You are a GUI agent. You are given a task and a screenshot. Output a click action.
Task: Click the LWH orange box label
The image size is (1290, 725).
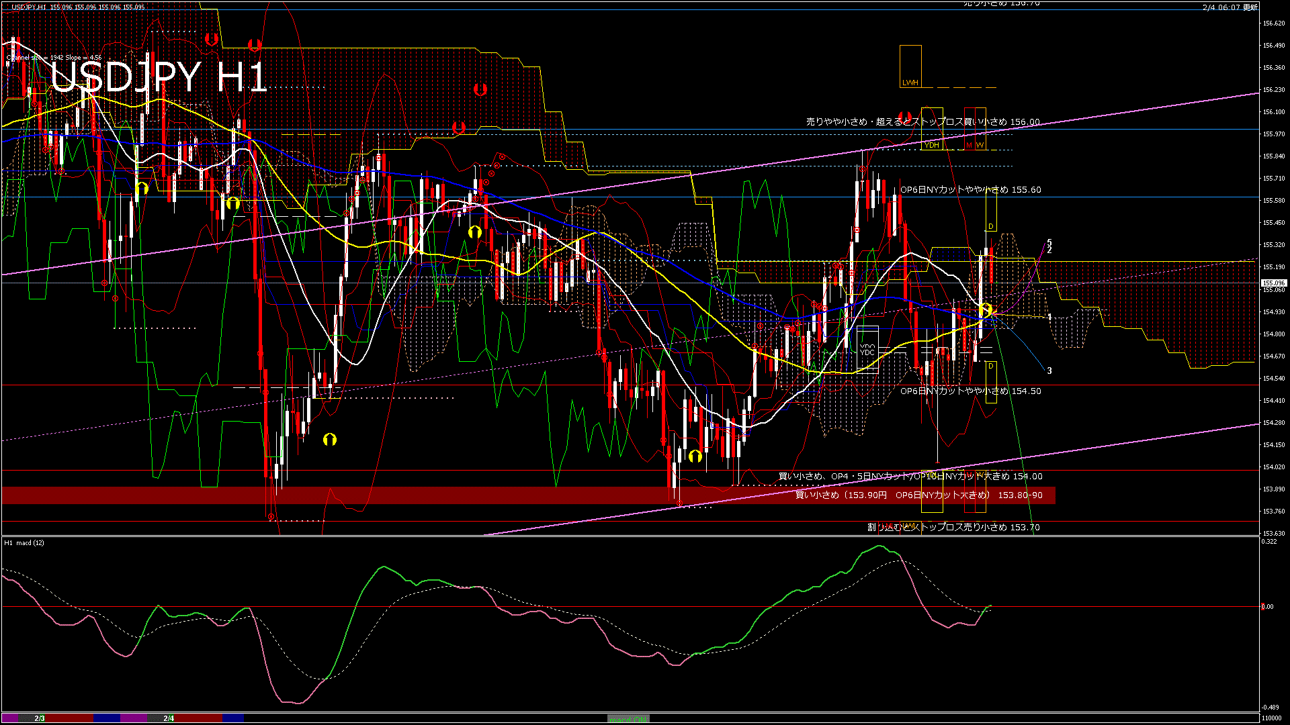[910, 83]
